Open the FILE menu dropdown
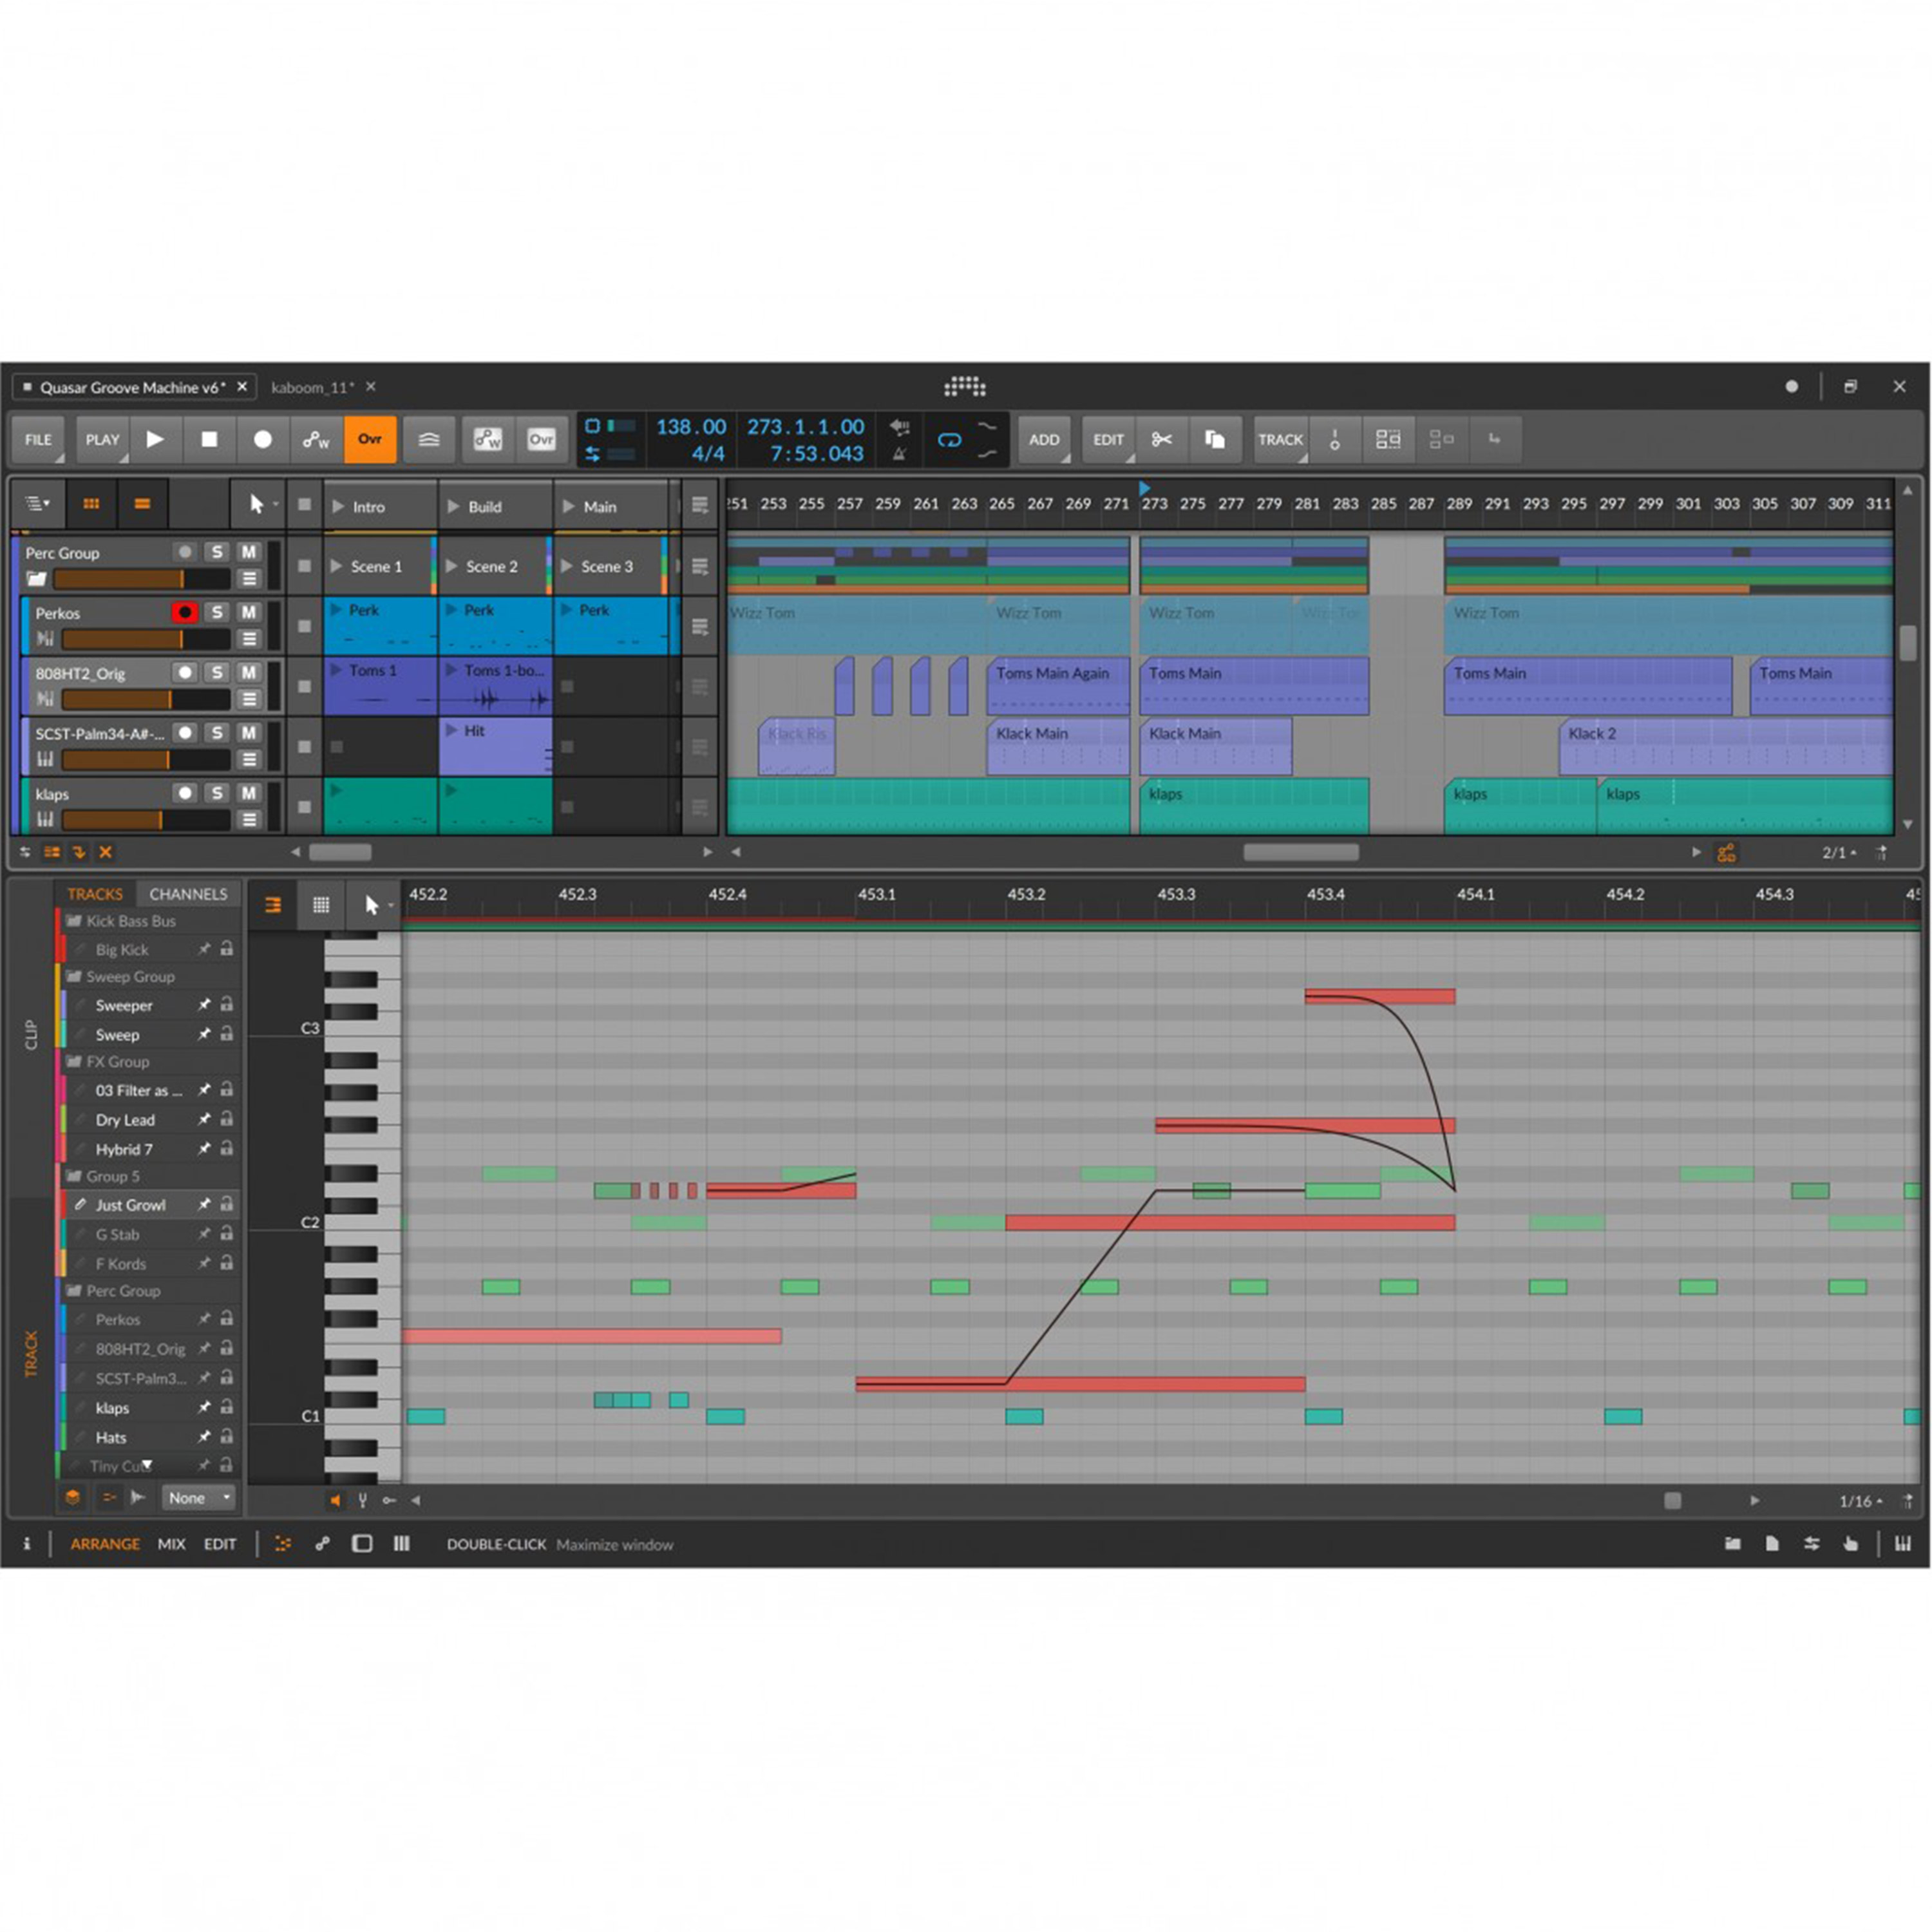This screenshot has width=1932, height=1932. coord(38,439)
